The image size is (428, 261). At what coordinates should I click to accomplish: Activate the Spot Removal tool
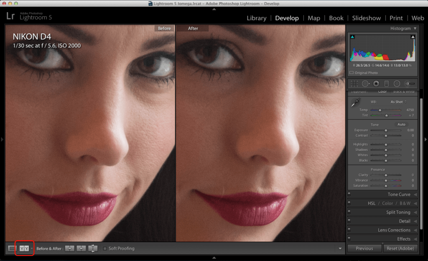point(365,84)
